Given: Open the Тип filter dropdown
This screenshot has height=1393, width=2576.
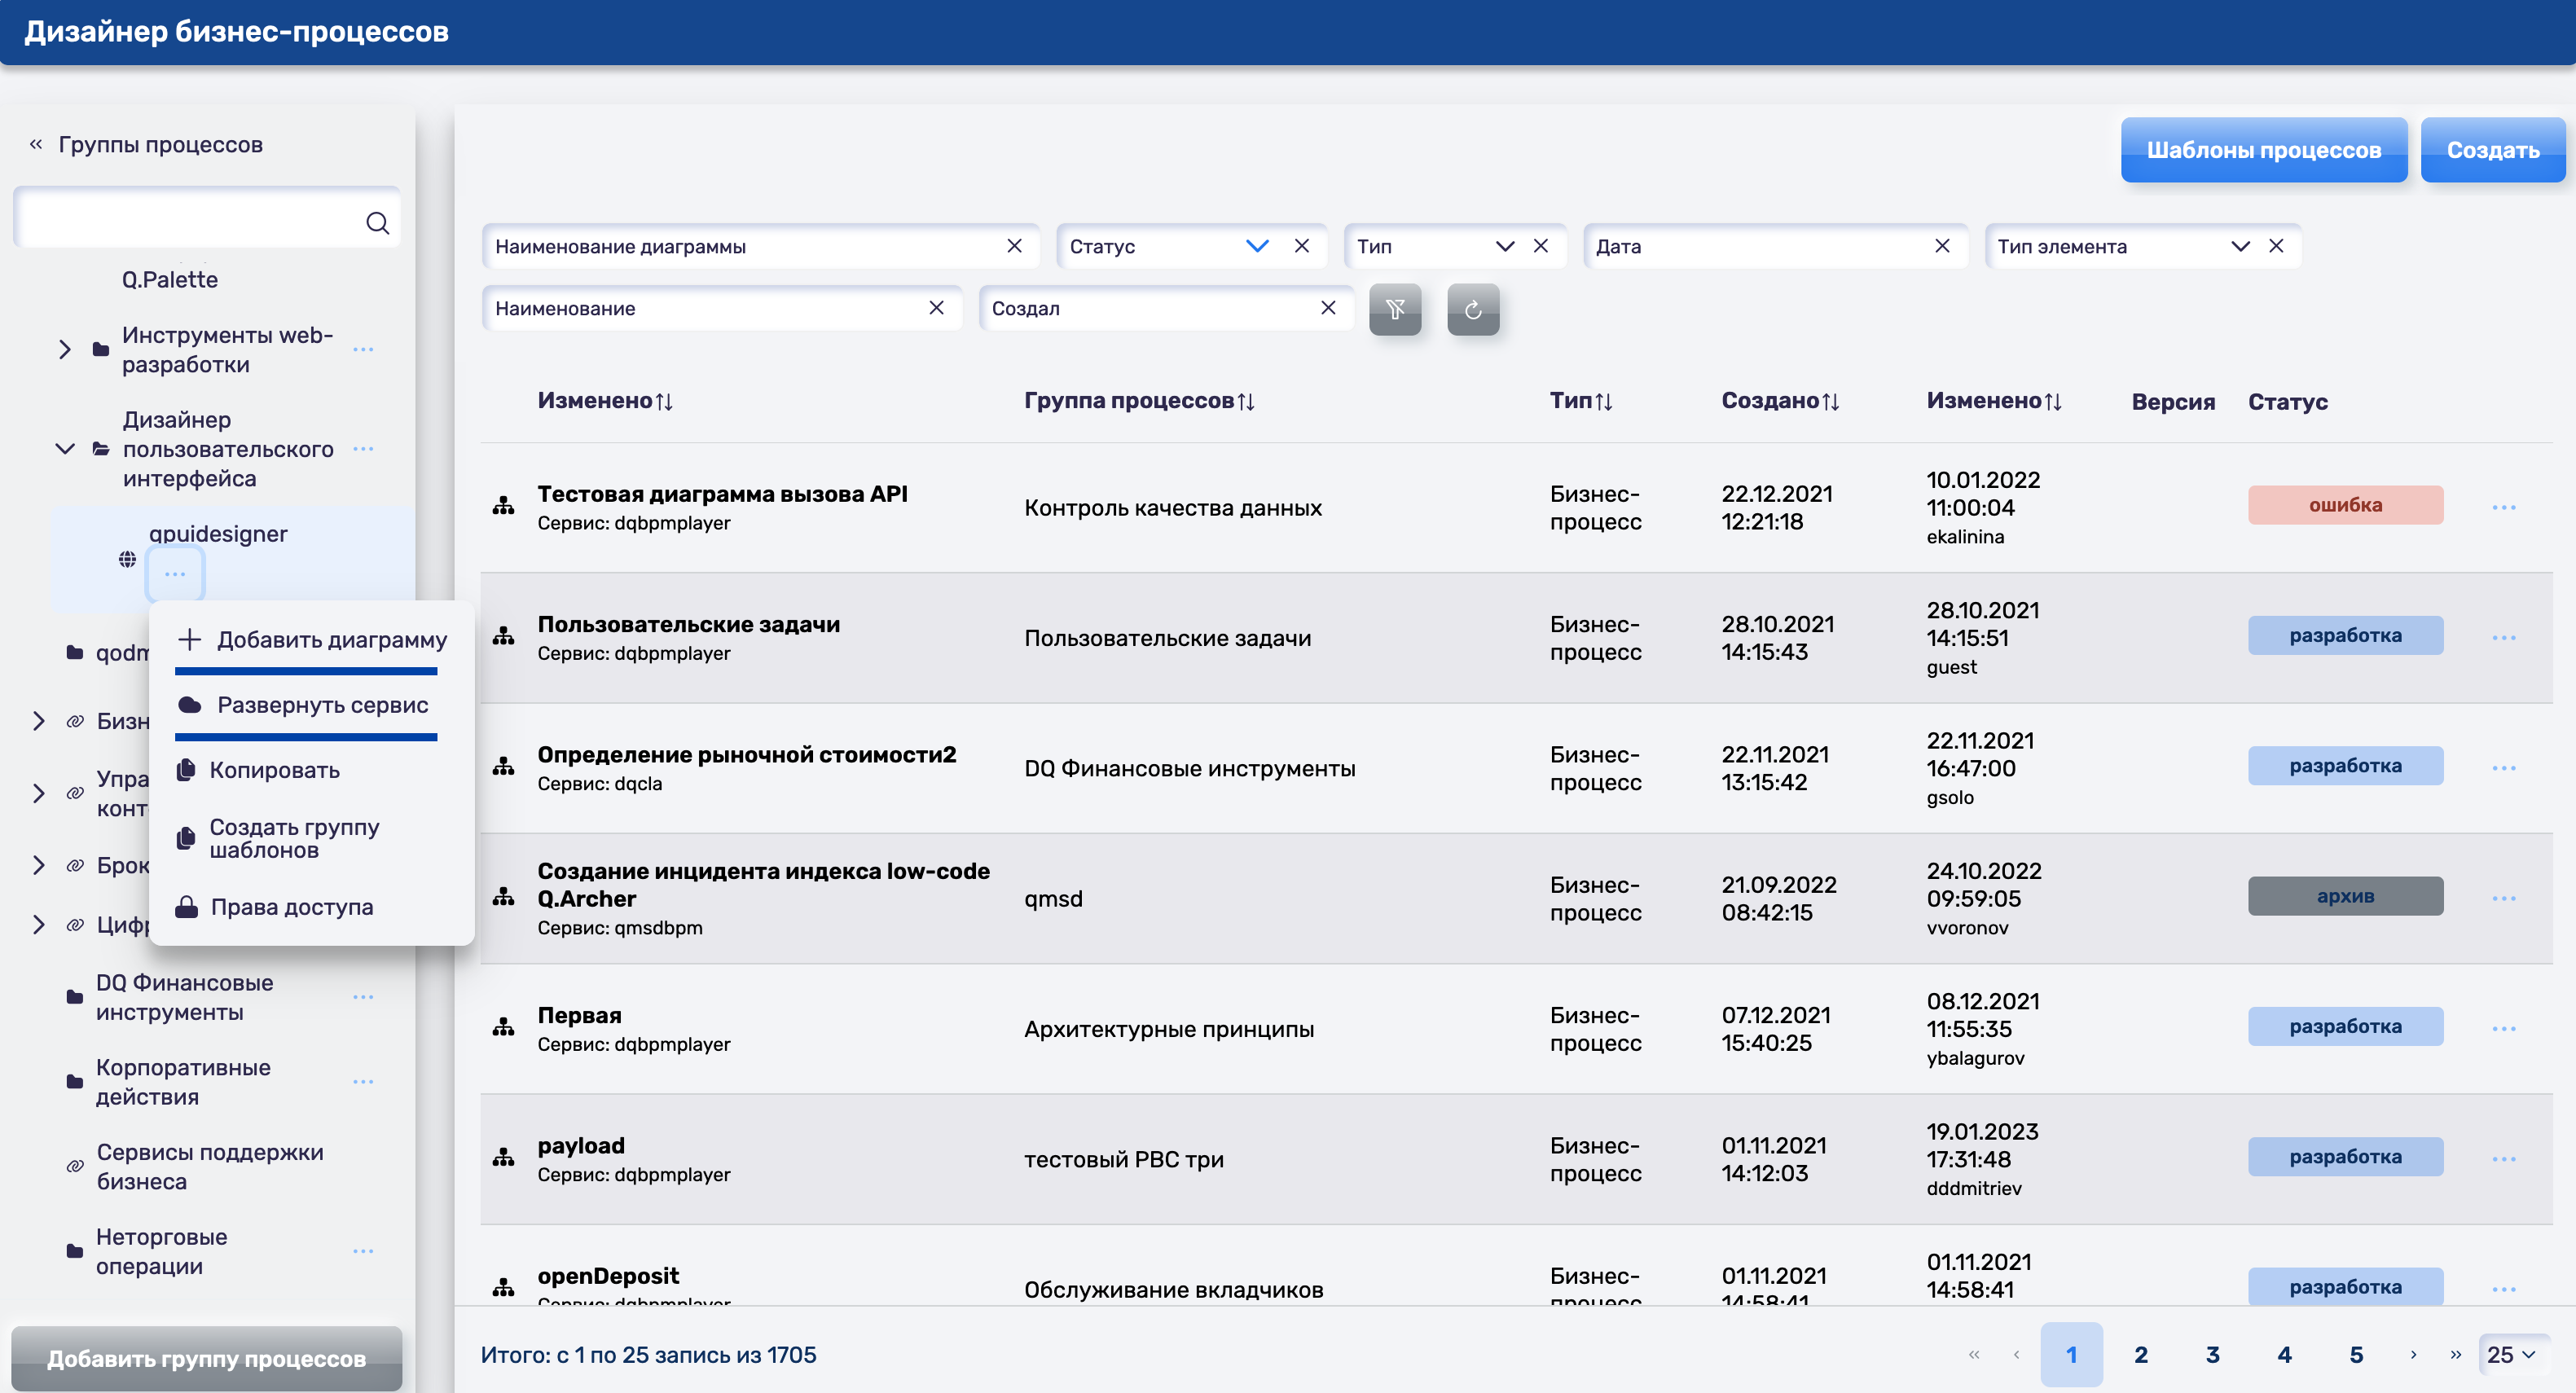Looking at the screenshot, I should [1504, 246].
